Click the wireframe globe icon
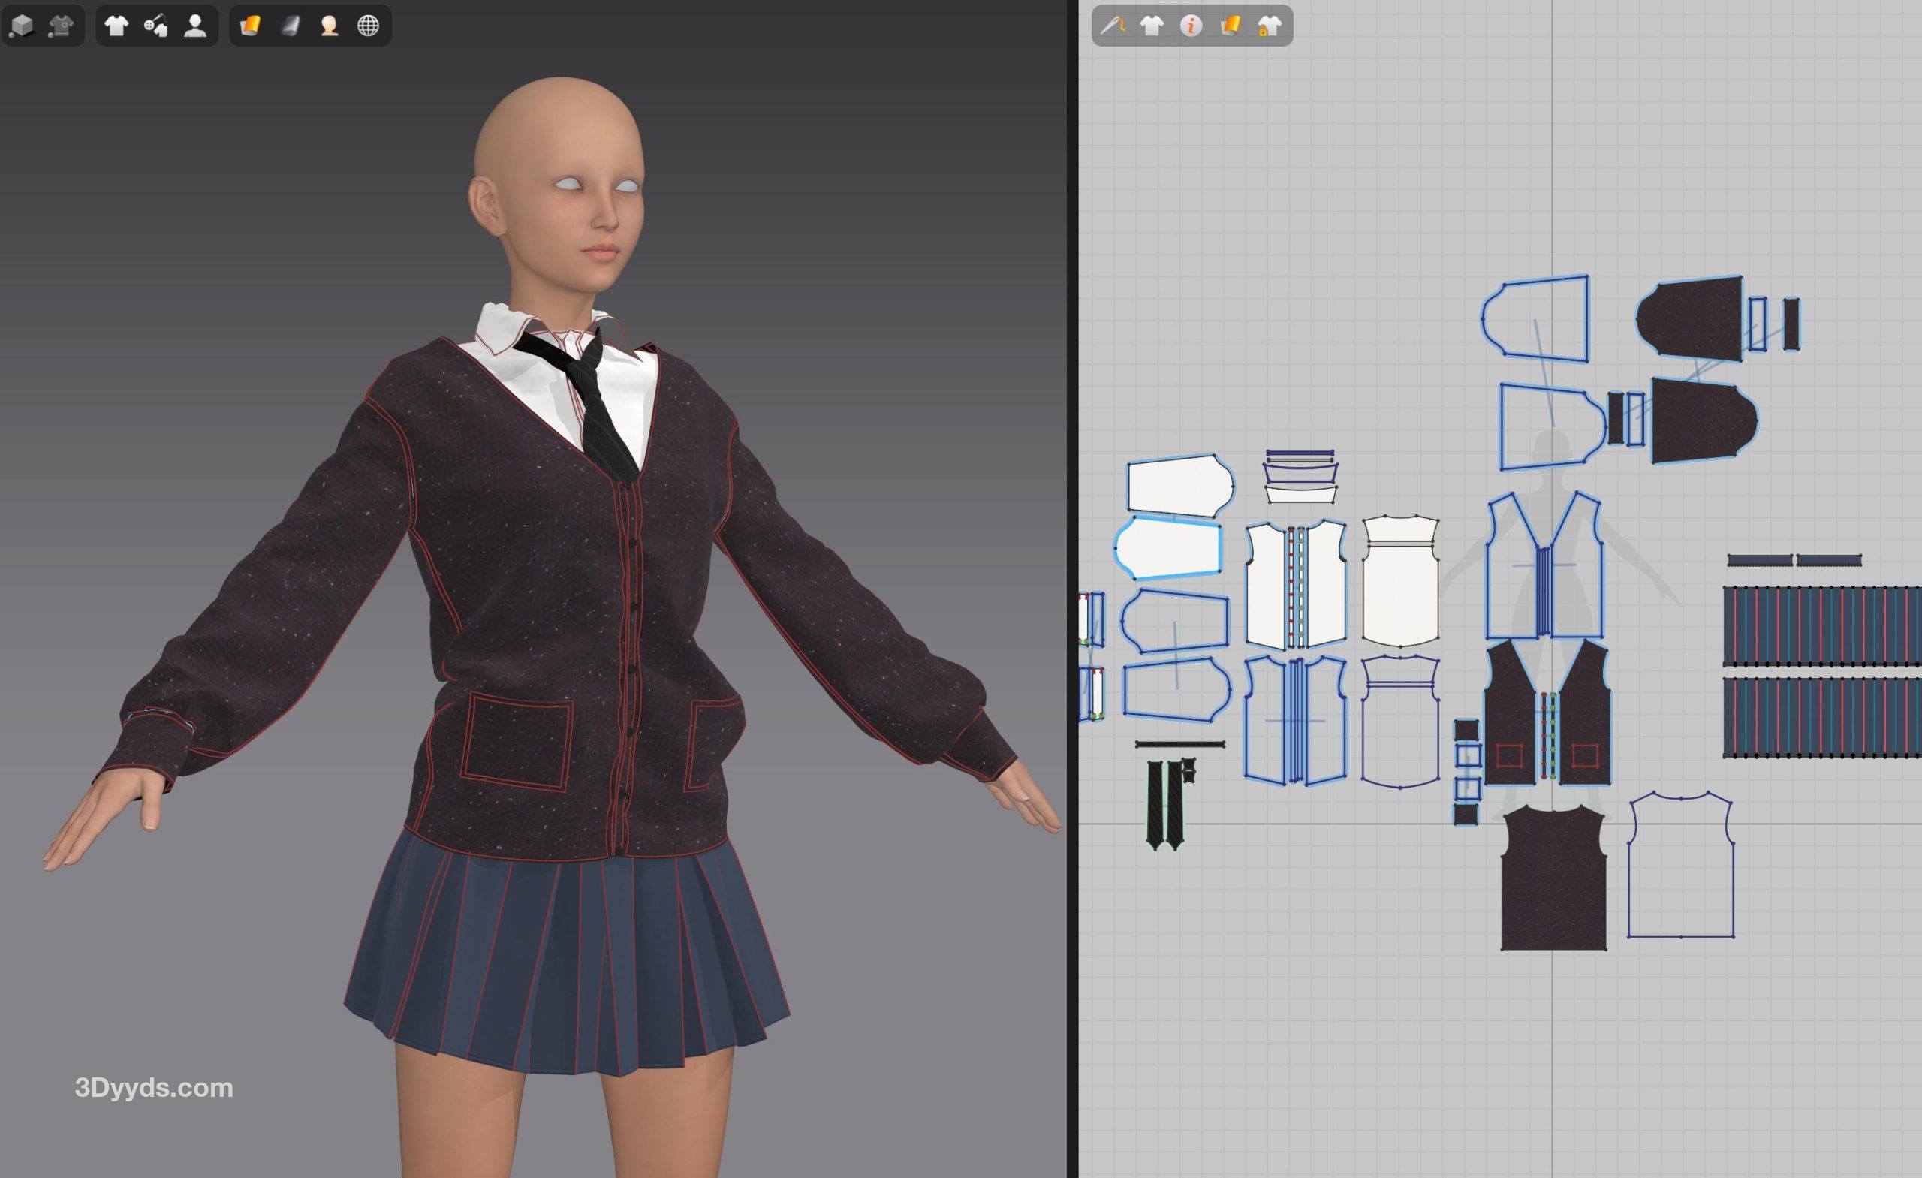 click(x=368, y=26)
